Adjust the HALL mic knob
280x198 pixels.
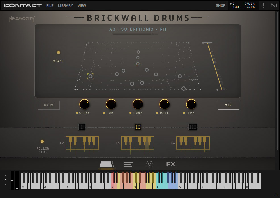coord(164,104)
